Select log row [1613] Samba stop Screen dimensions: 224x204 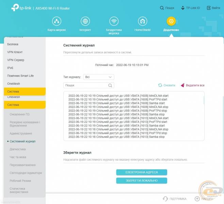(x=116, y=137)
